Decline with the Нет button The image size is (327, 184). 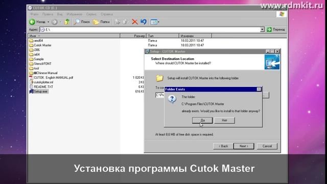tap(225, 121)
